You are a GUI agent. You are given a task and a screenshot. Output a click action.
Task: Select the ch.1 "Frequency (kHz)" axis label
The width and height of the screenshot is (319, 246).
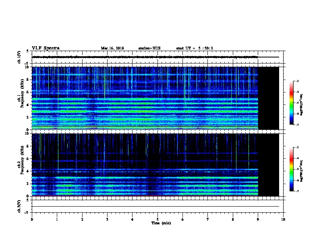pyautogui.click(x=23, y=93)
